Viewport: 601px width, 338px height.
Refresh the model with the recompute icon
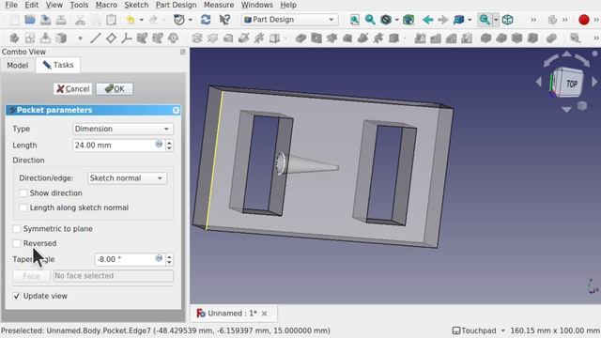(206, 20)
